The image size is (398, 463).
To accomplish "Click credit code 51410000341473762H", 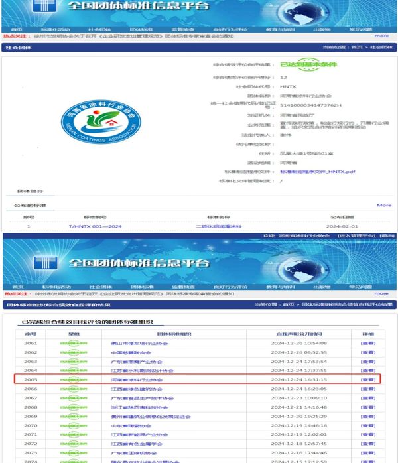I will coord(310,105).
